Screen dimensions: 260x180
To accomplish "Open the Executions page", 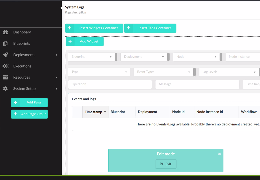I will click(22, 66).
